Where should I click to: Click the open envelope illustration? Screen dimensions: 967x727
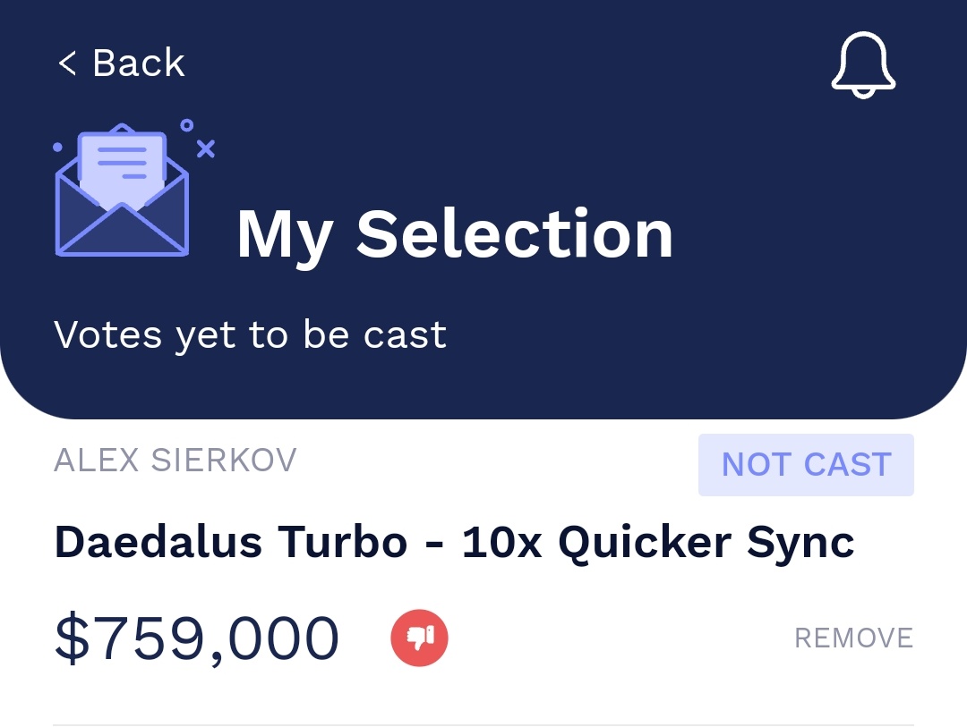click(x=122, y=190)
